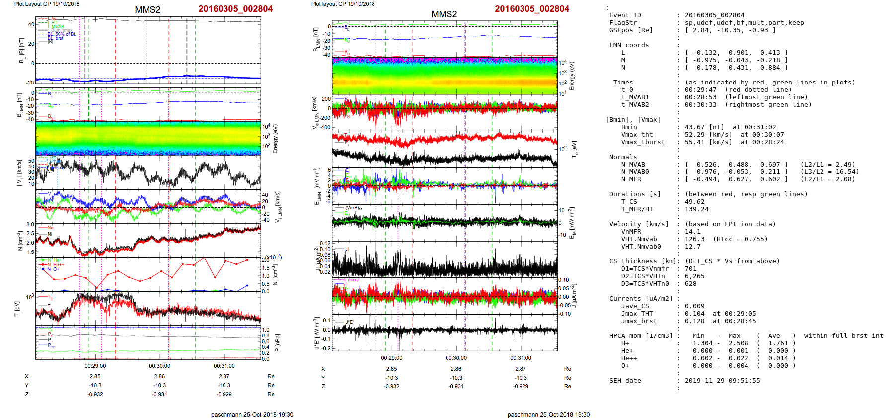This screenshot has height=418, width=896.
Task: Select the He++ legend entry in the ion density panel
Action: click(58, 265)
